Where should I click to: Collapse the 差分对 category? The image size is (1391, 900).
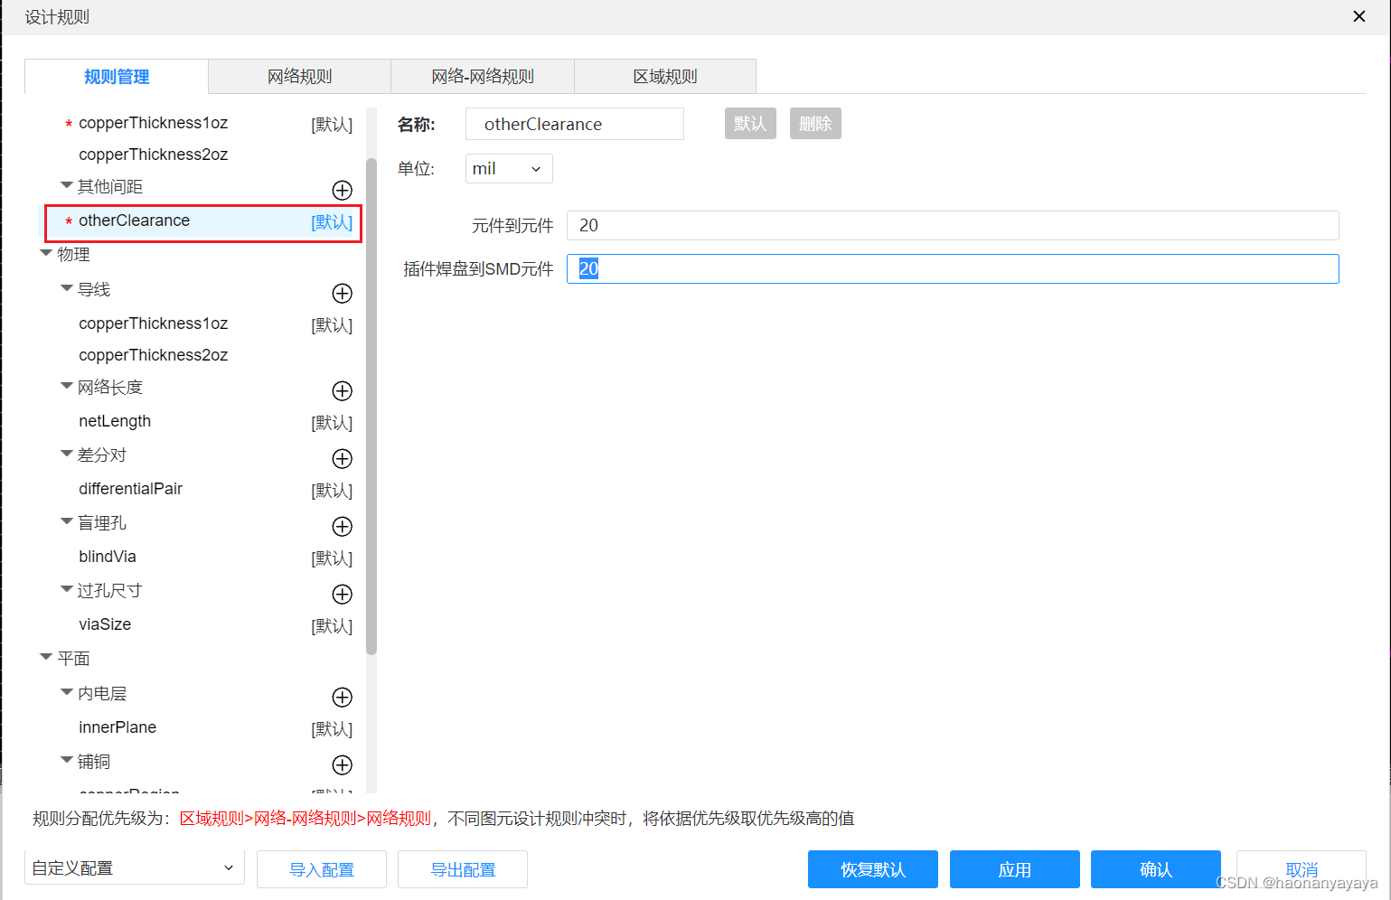(66, 454)
